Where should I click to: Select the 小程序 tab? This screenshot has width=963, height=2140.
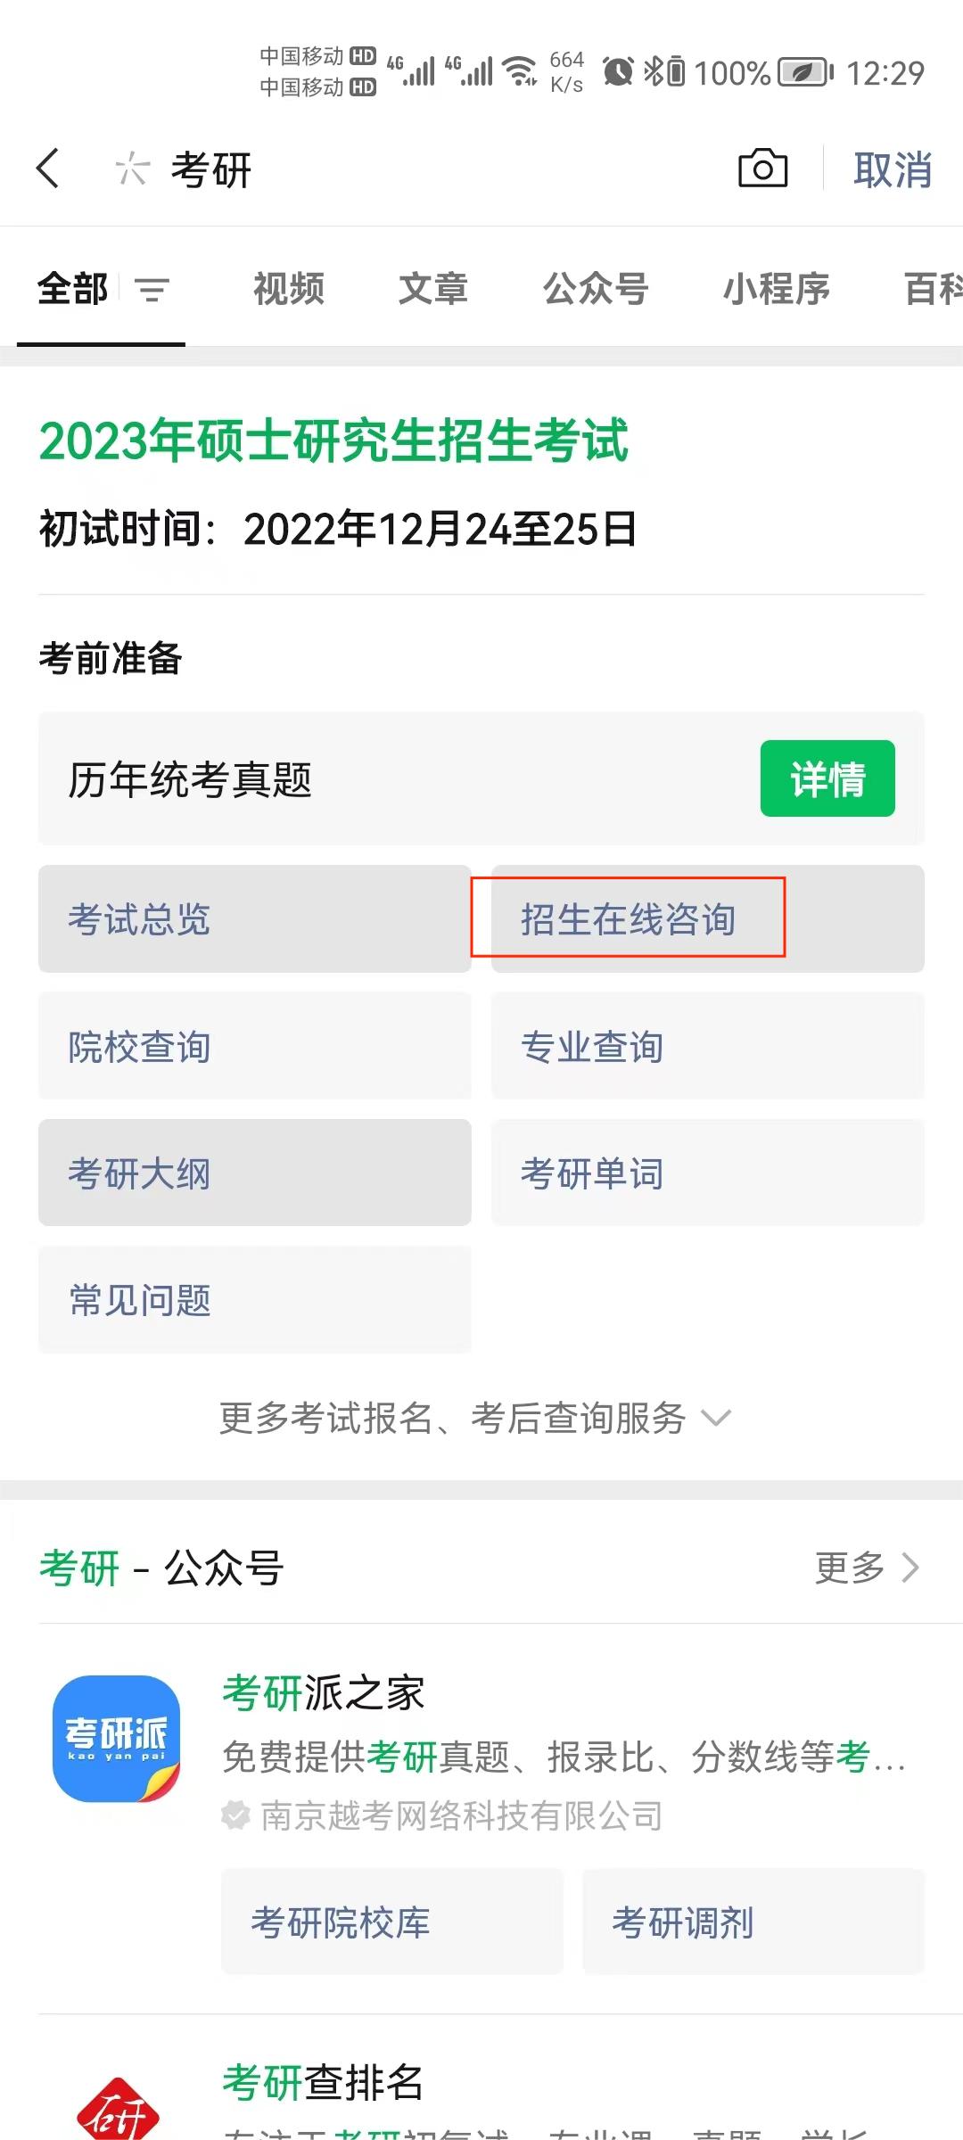(x=777, y=289)
